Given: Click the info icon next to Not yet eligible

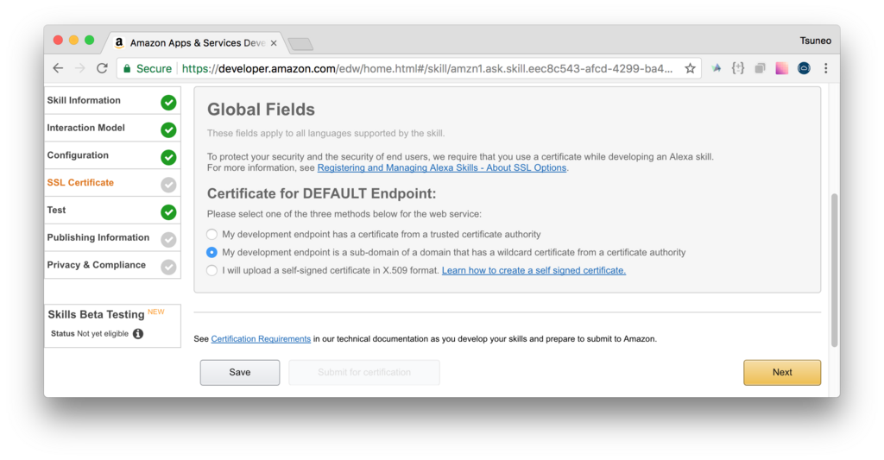Looking at the screenshot, I should (138, 334).
